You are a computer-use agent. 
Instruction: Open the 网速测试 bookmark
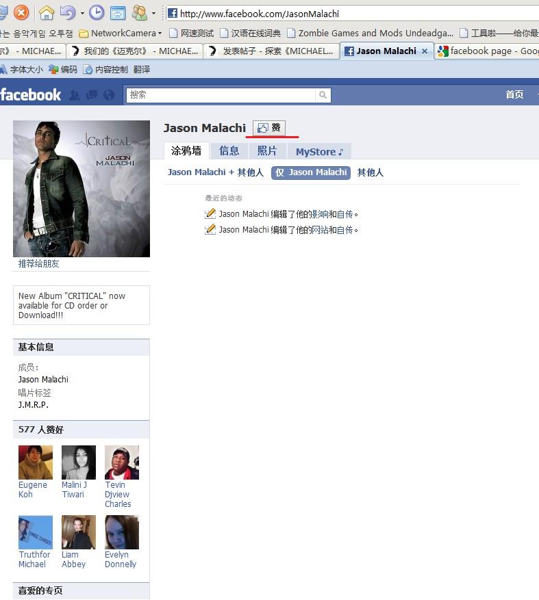coord(192,34)
